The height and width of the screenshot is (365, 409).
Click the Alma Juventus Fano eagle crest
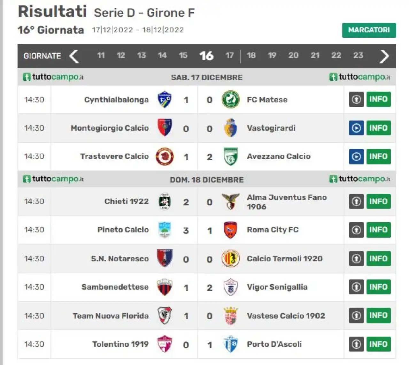[x=230, y=202]
